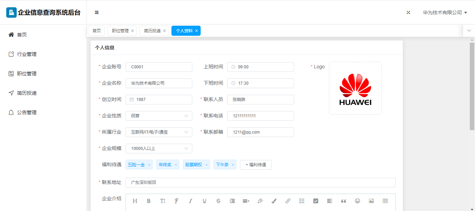Open the 华为技术有限公司 user menu

coord(444,12)
